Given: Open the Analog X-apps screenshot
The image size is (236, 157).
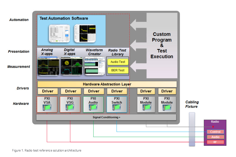Looking at the screenshot, I should (x=48, y=66).
